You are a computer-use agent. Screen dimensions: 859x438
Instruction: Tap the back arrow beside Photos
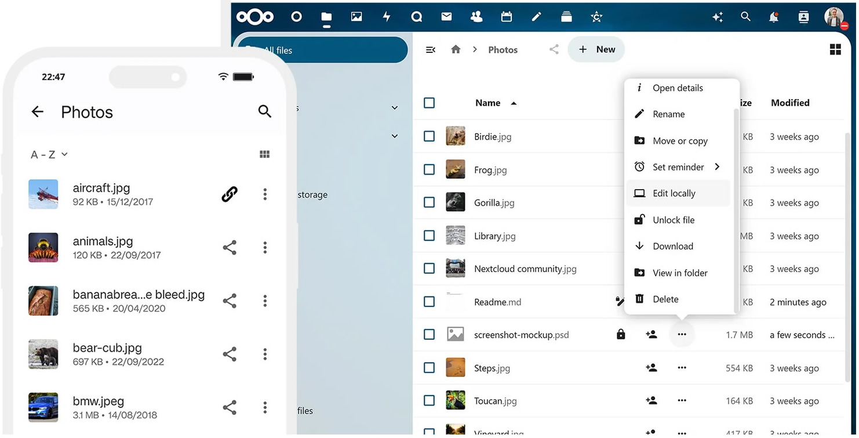coord(38,112)
